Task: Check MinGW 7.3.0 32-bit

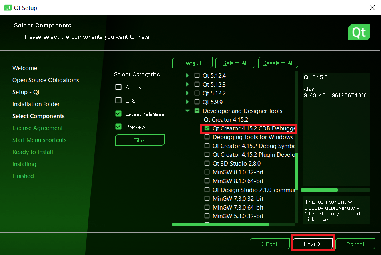Action: coord(207,198)
